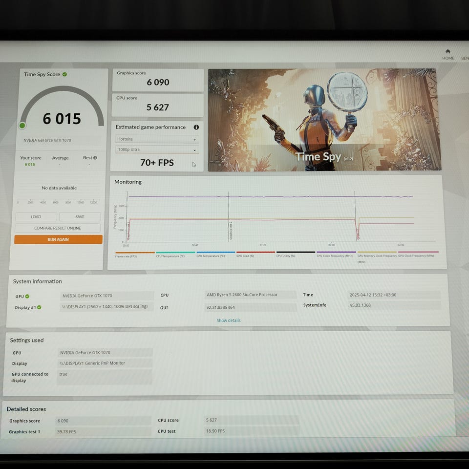Screen dimensions: 469x469
Task: Click the CPU test marker near 02:00
Action: tap(358, 234)
